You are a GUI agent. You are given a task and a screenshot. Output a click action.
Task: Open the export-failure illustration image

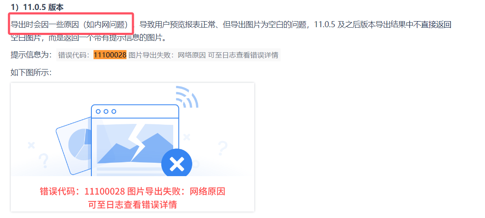(x=133, y=147)
